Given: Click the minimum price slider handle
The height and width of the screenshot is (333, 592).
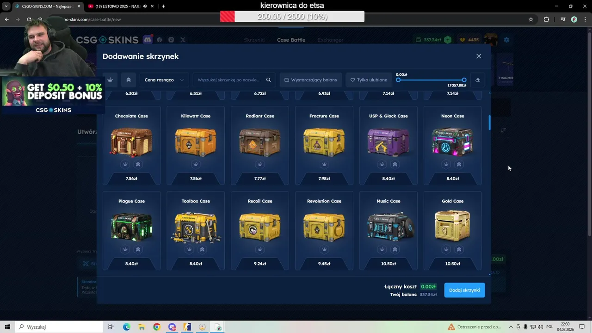Looking at the screenshot, I should point(398,80).
